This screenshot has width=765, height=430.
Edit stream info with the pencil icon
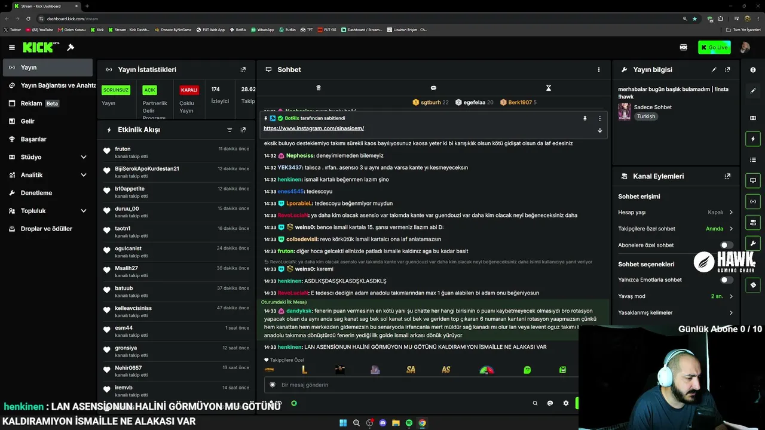coord(714,69)
